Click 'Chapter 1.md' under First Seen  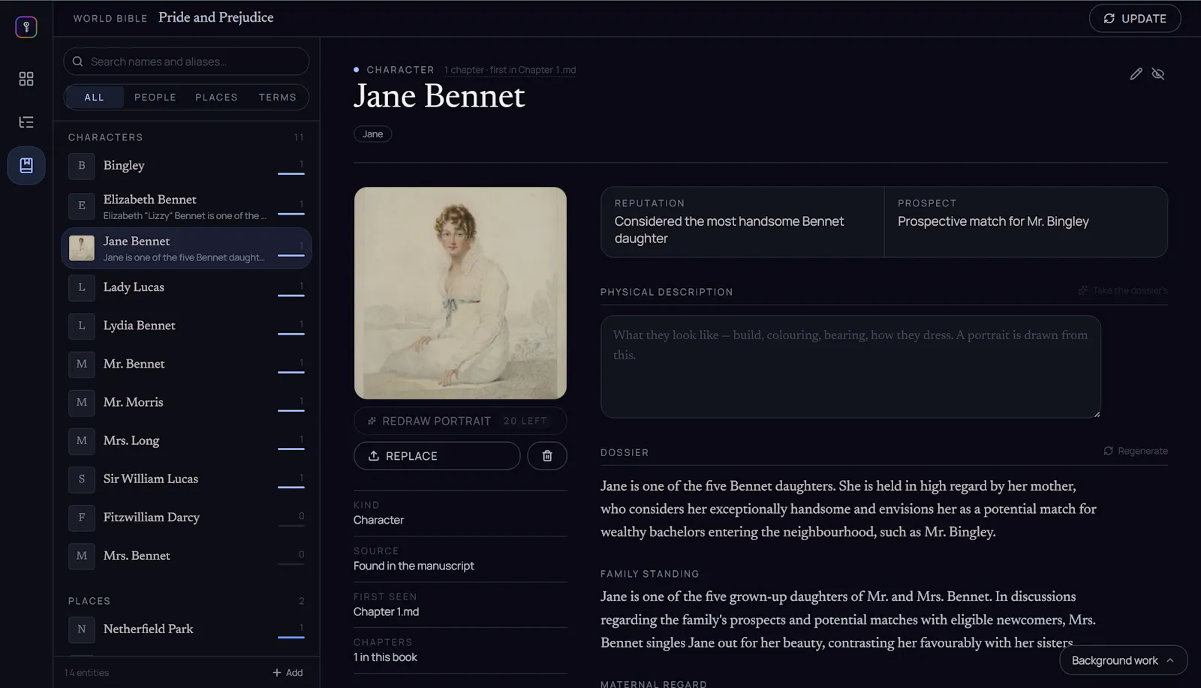pyautogui.click(x=386, y=611)
